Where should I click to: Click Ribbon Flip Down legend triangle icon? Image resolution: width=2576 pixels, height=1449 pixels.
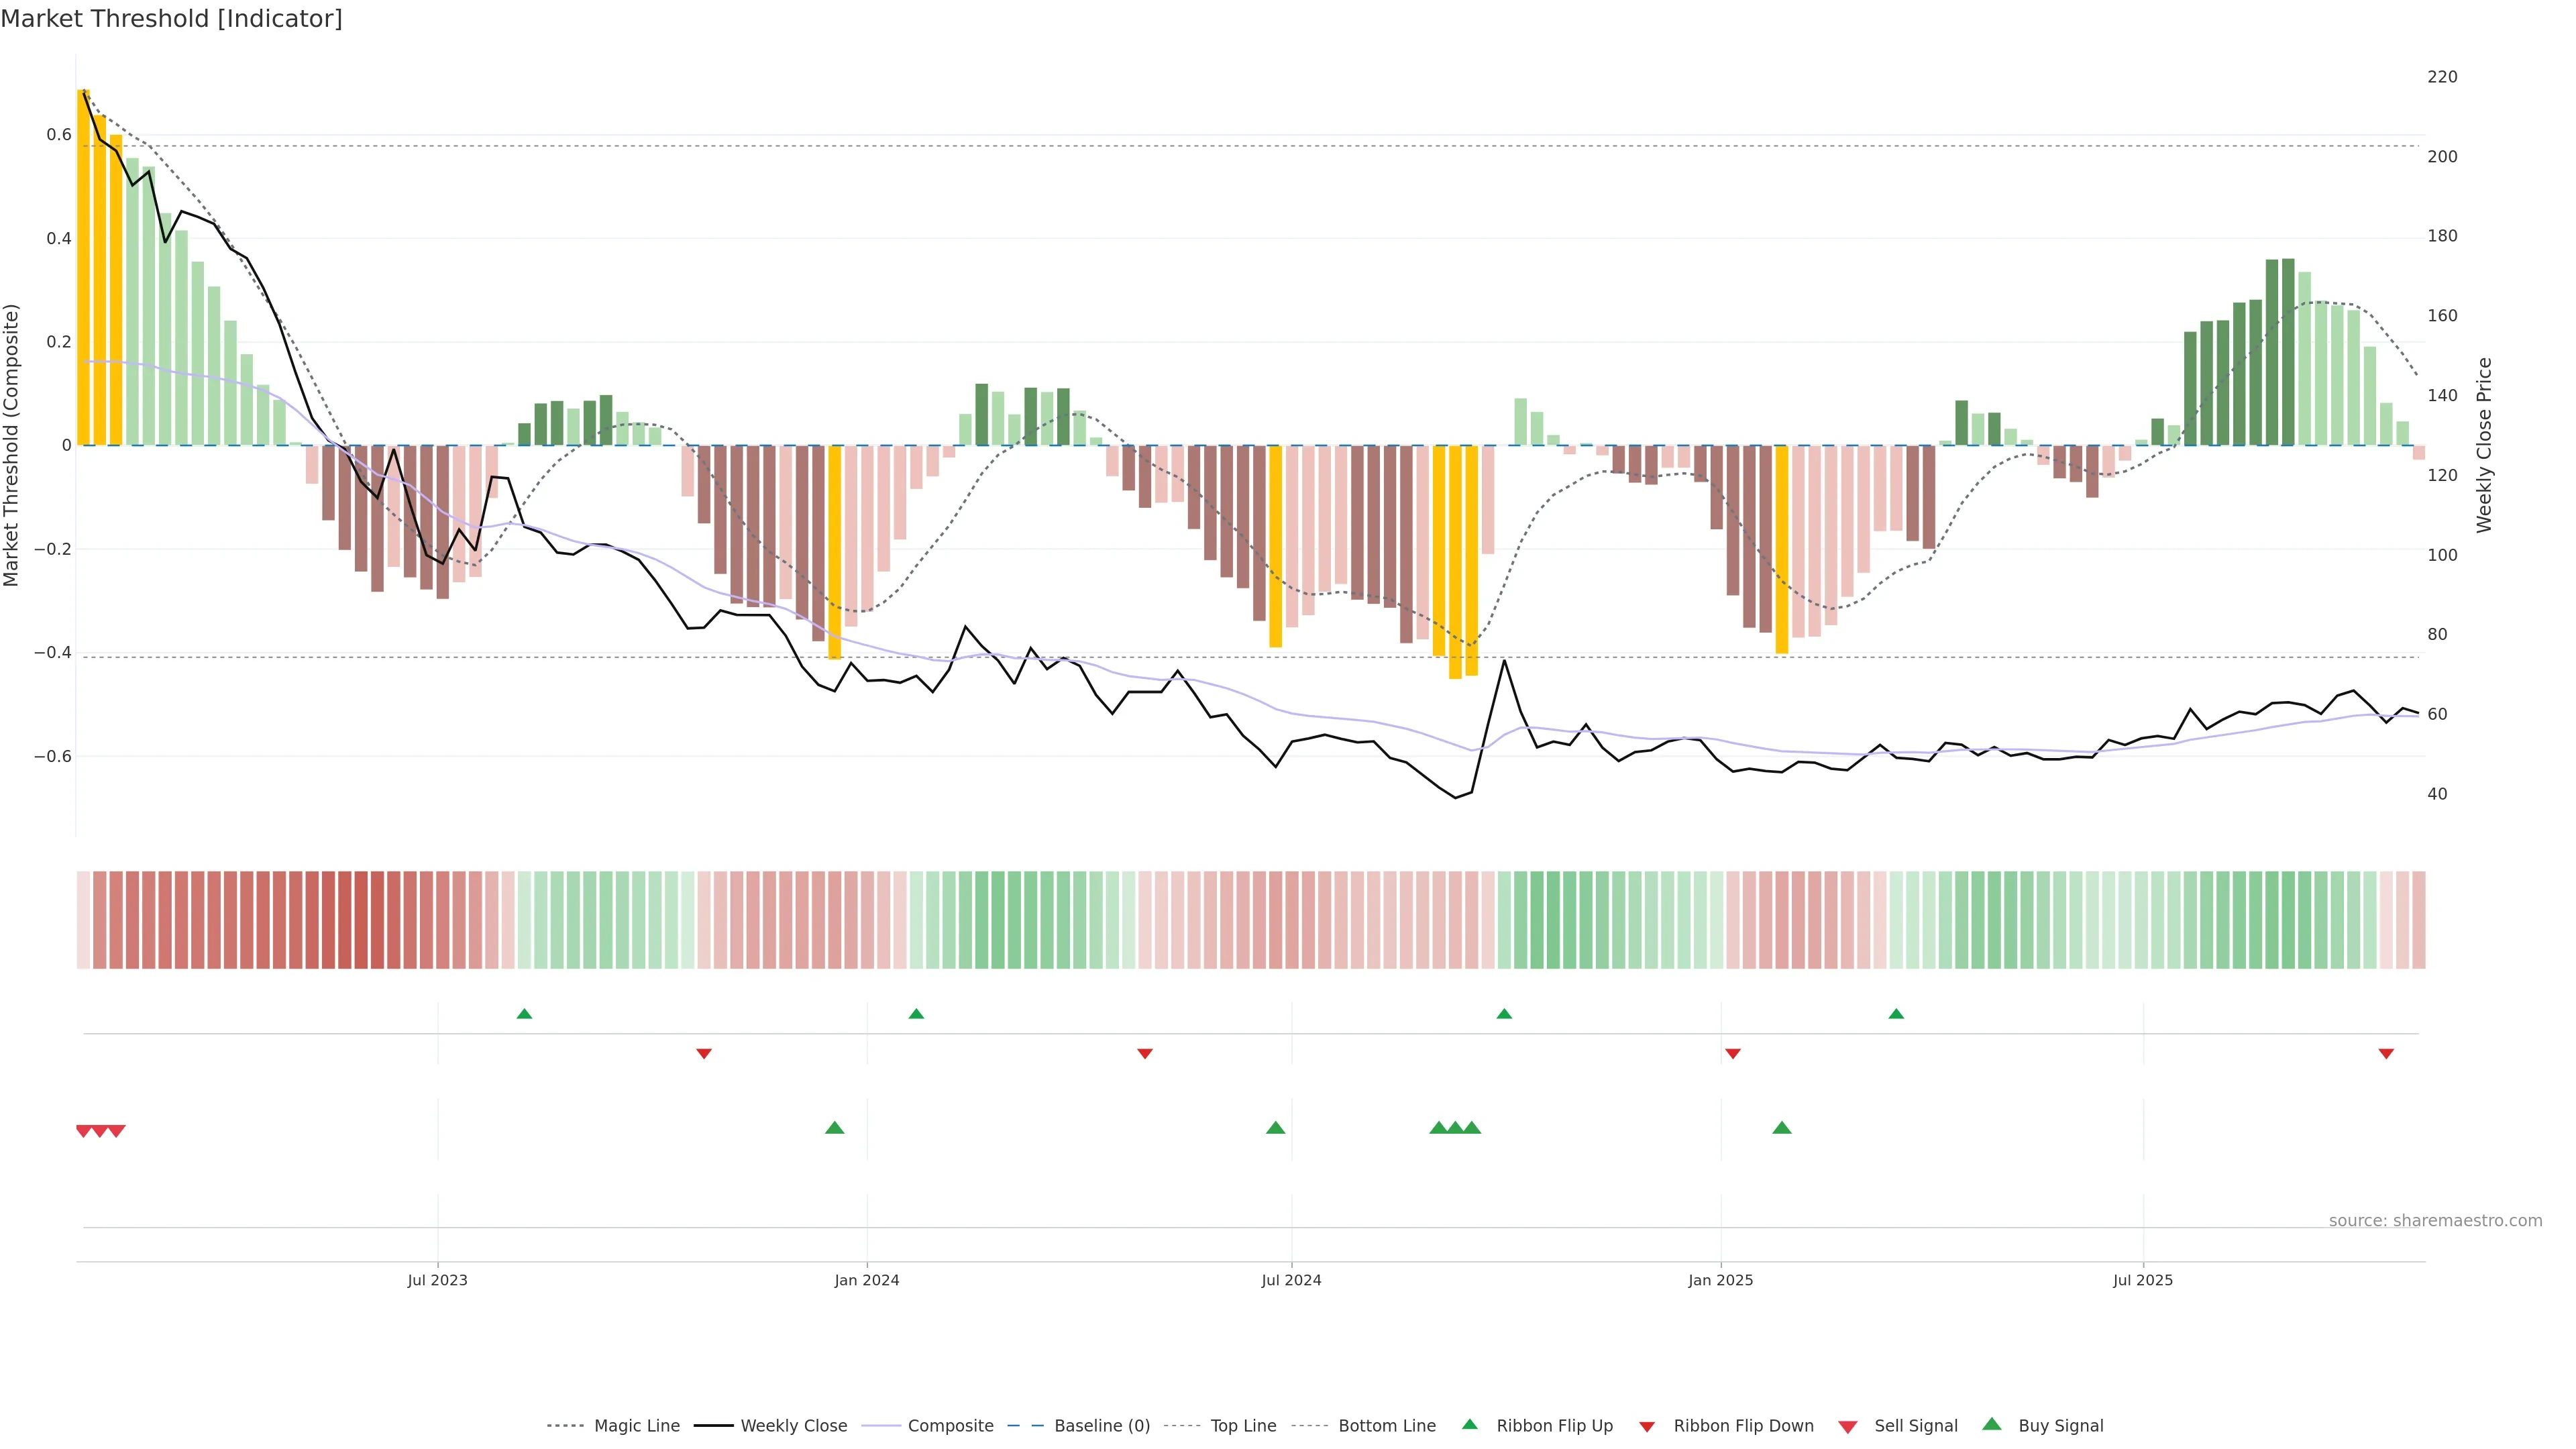click(1646, 1426)
